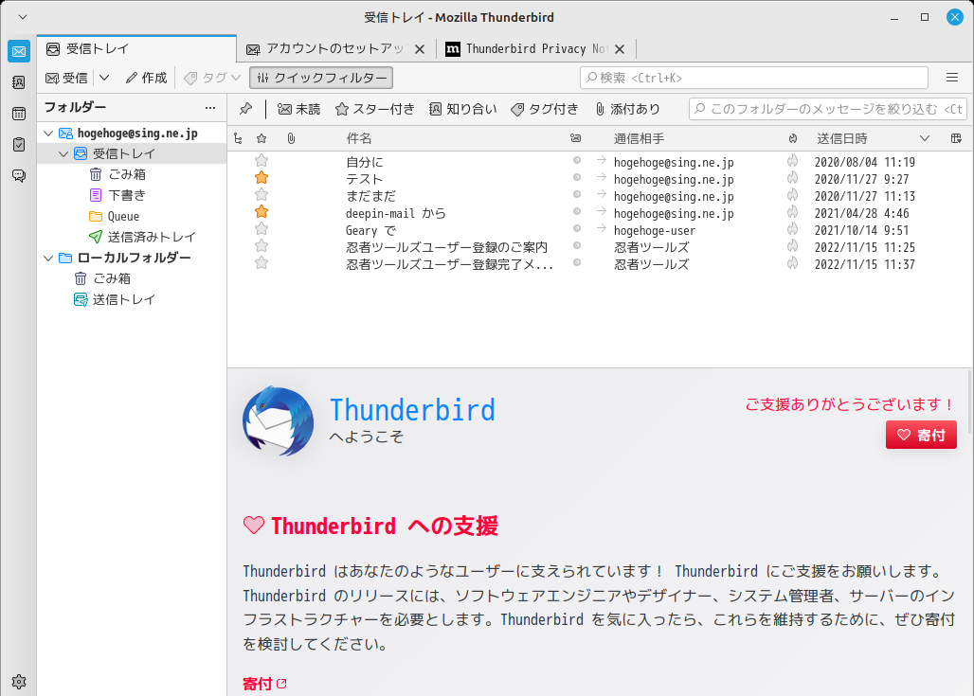Viewport: 974px width, 696px height.
Task: Open the window menu chevron in title bar
Action: point(23,17)
